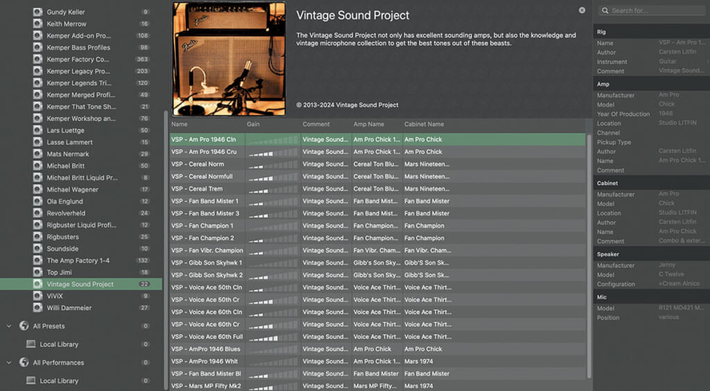Sort the rig list by Name column
This screenshot has height=391, width=710.
[x=180, y=125]
